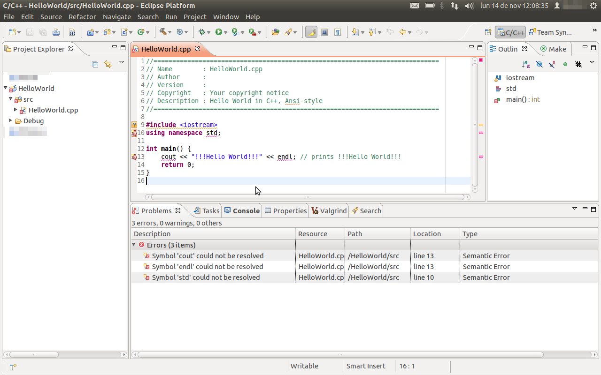Click the Open Perspective icon
Image resolution: width=601 pixels, height=375 pixels.
pyautogui.click(x=488, y=32)
